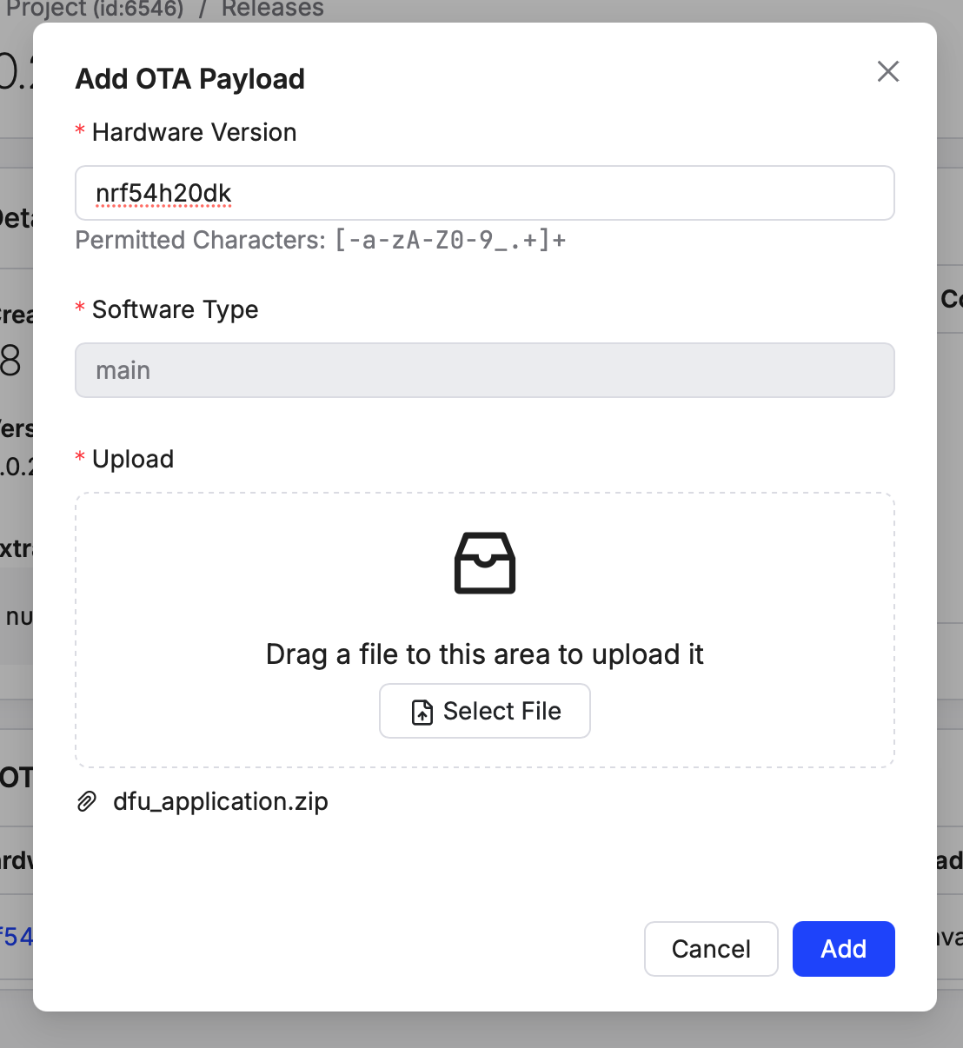Viewport: 963px width, 1048px height.
Task: Click the inbox icon in upload area
Action: [x=485, y=563]
